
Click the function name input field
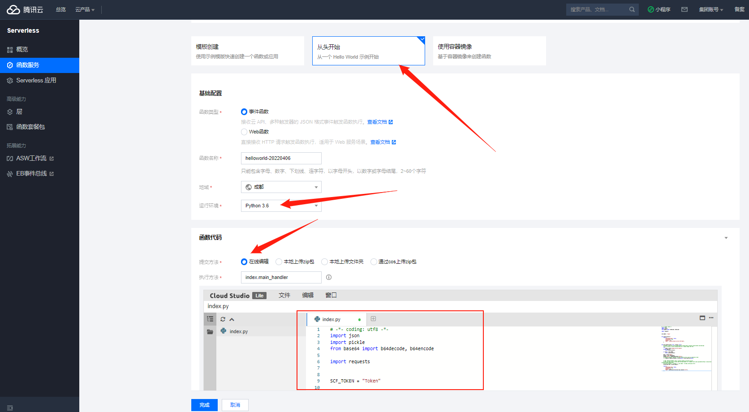tap(281, 158)
